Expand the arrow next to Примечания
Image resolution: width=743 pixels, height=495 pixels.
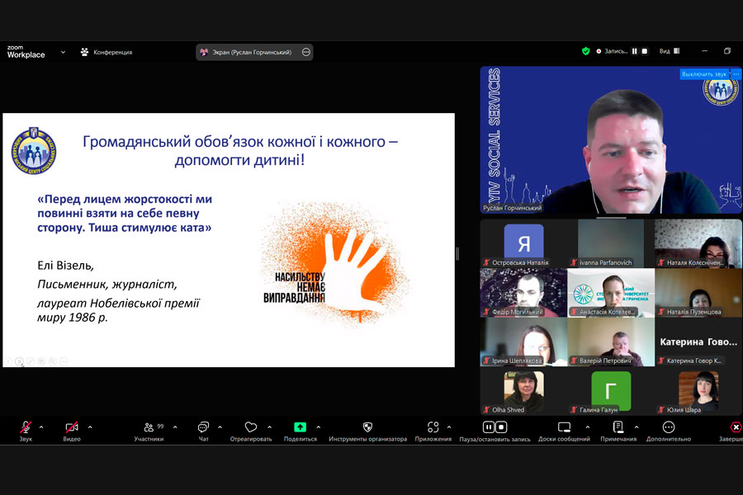click(637, 427)
